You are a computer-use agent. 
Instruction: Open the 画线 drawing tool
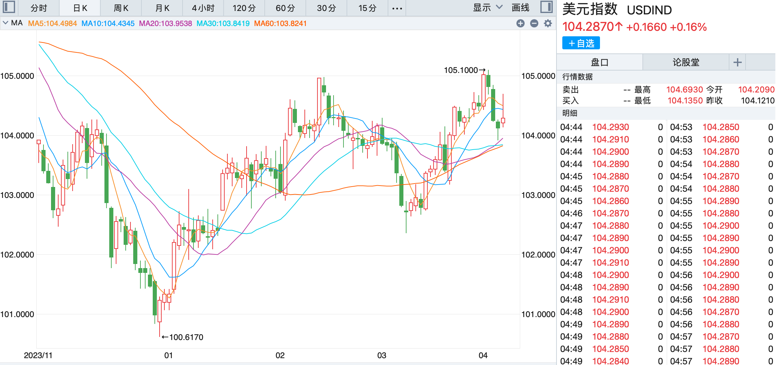point(521,8)
